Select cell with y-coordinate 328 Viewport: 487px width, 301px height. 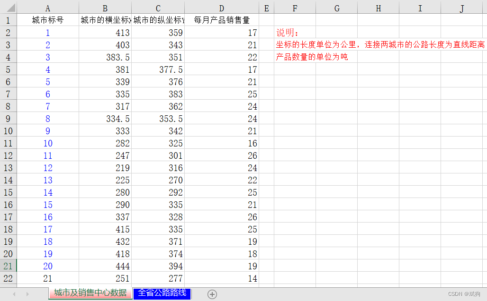tap(158, 217)
